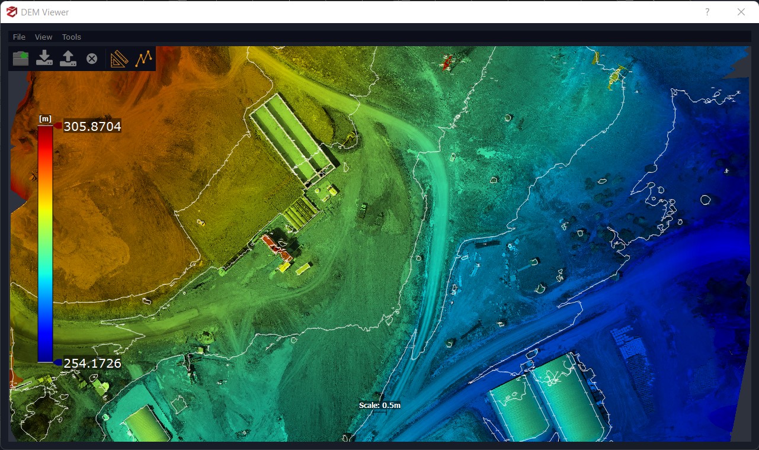Click the 'Scale: 0.5m' label

click(x=380, y=406)
